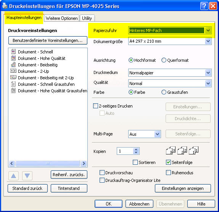219x212 pixels.
Task: Switch to the Haupteinstellungen tab
Action: pos(24,18)
